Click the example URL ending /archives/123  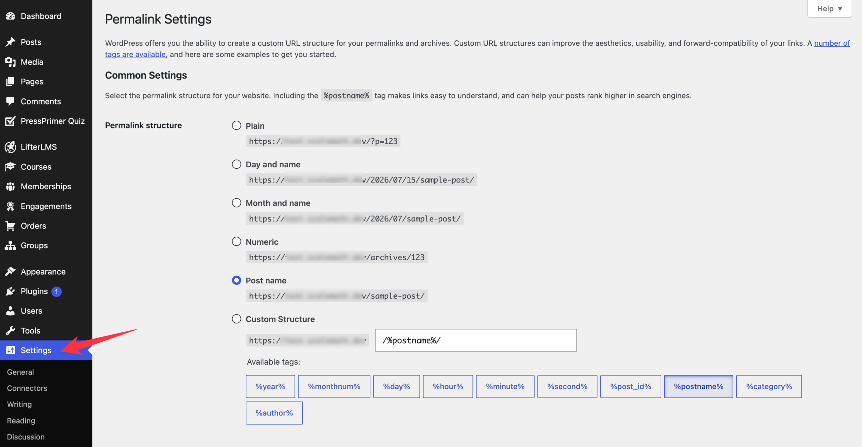tap(337, 257)
